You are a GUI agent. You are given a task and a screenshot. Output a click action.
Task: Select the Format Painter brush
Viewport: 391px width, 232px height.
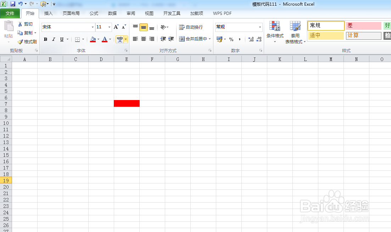(x=20, y=42)
